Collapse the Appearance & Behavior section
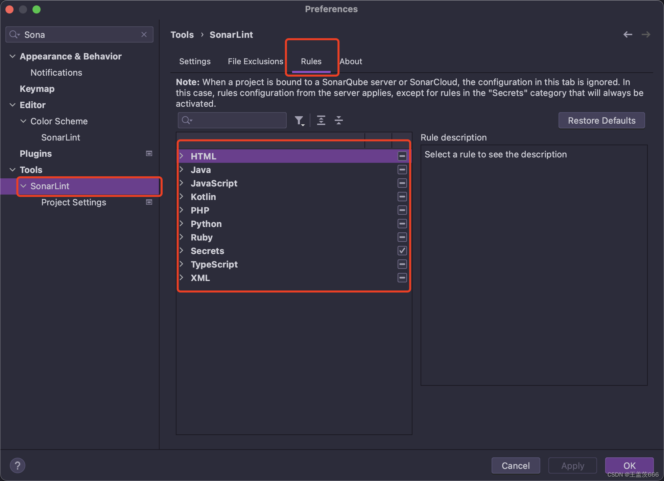 pyautogui.click(x=13, y=56)
